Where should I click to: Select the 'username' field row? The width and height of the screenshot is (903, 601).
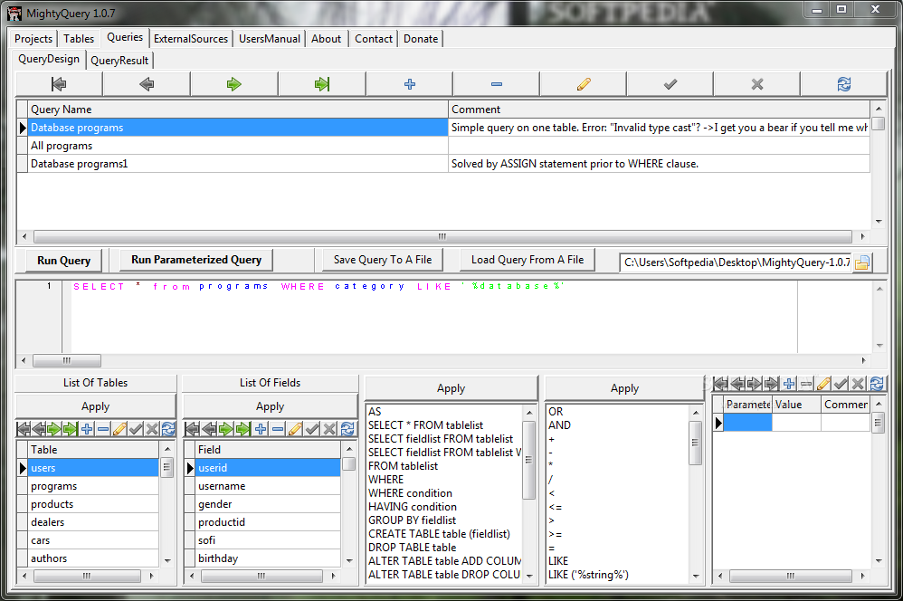268,486
